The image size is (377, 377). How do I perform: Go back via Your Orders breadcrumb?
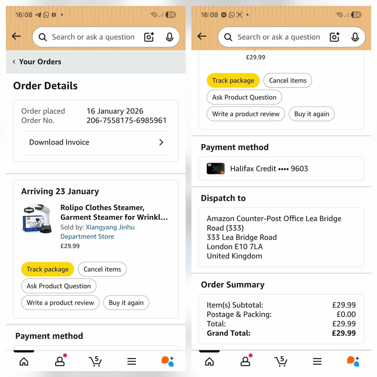tap(37, 62)
